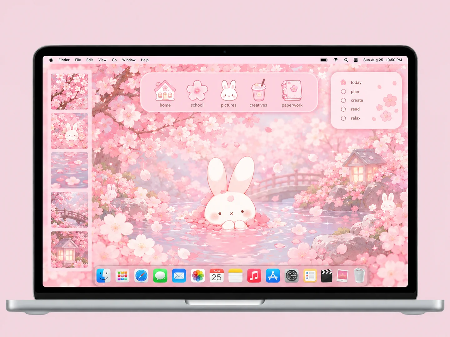Screen dimensions: 450x337
Task: Open Reminders app in the dock
Action: (310, 276)
